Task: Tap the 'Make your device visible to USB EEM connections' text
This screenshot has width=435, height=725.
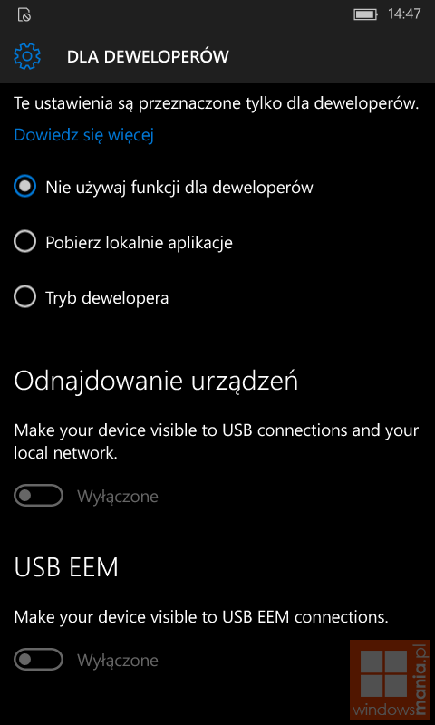Action: 201,617
